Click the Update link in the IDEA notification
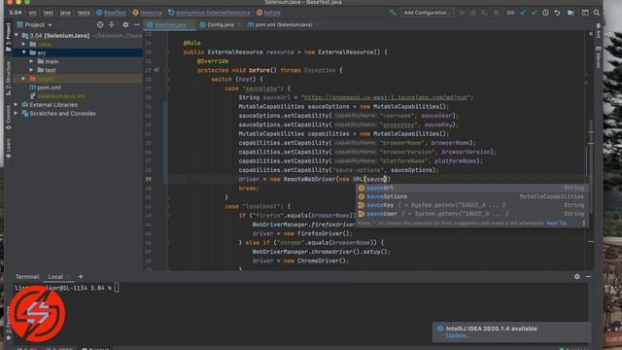This screenshot has width=622, height=350. [456, 335]
